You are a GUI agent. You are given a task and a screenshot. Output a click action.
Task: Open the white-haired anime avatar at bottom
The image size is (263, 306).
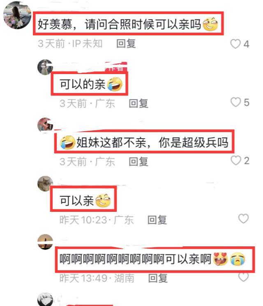point(45,299)
